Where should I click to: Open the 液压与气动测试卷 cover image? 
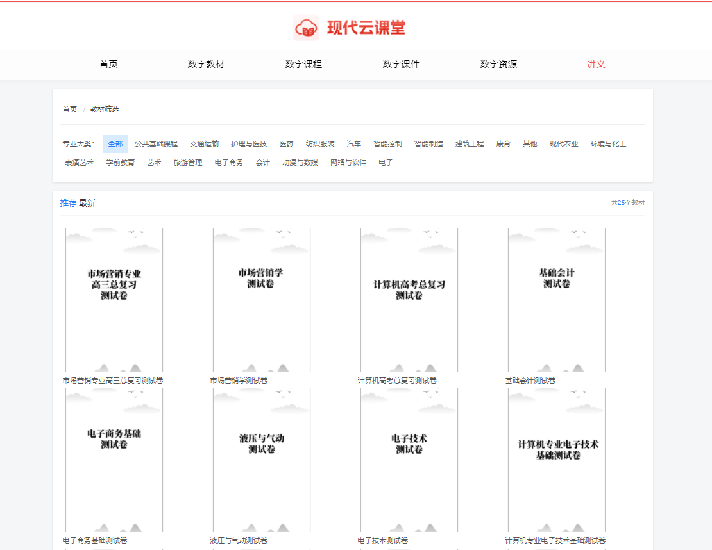click(x=262, y=460)
